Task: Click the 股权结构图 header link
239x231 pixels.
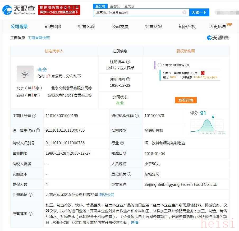Action: (186, 51)
